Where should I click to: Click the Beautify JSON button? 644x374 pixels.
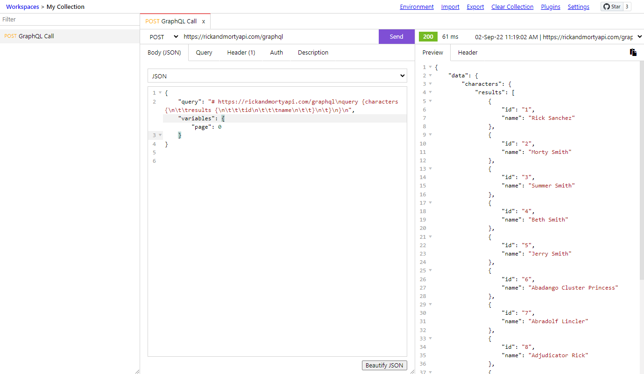click(x=384, y=366)
